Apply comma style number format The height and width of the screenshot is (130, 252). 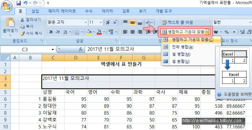[x=234, y=32]
